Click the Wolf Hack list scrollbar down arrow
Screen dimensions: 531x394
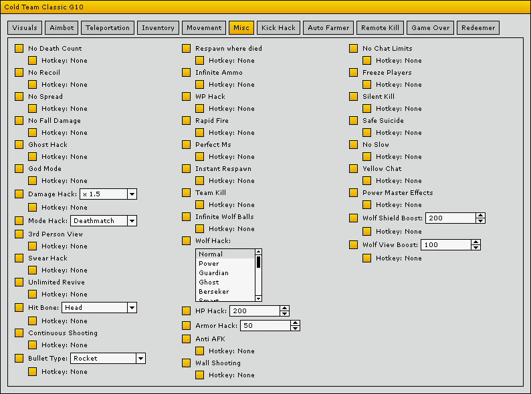259,298
